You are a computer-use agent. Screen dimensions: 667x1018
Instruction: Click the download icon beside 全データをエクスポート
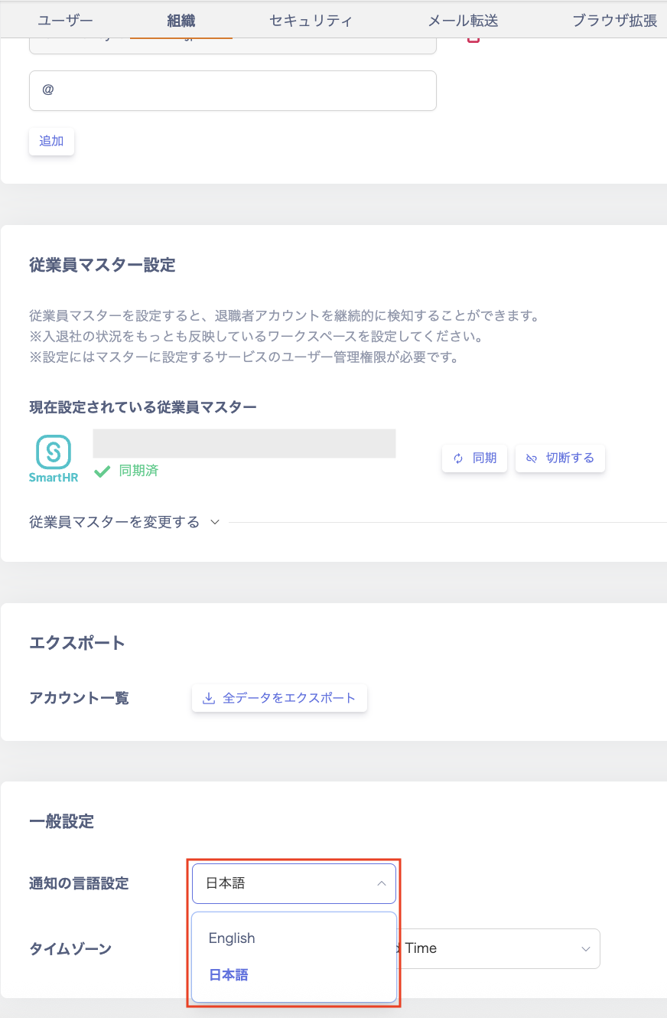[x=208, y=698]
